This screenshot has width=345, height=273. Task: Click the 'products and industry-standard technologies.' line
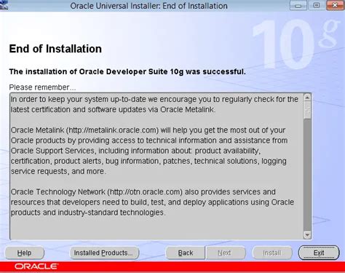point(88,213)
